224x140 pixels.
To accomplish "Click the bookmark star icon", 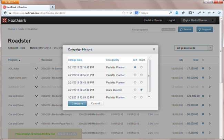I will pos(124,13).
